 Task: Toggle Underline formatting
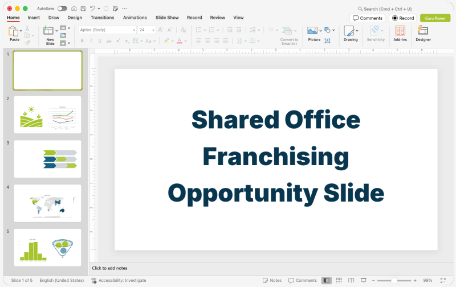(x=99, y=40)
